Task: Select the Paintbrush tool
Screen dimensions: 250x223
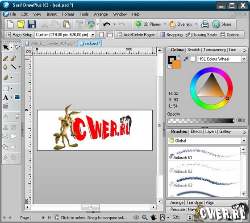Action: (x=13, y=58)
